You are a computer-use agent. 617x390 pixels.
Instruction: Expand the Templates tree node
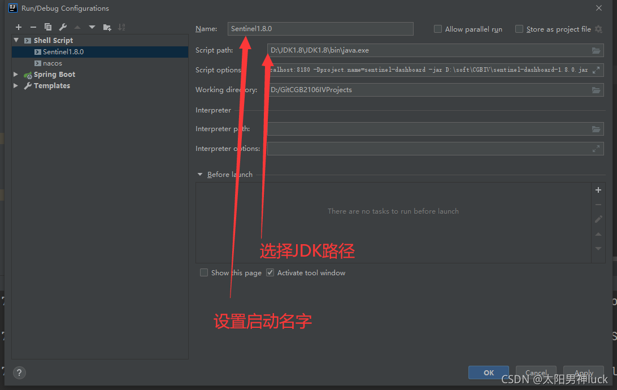click(x=16, y=85)
